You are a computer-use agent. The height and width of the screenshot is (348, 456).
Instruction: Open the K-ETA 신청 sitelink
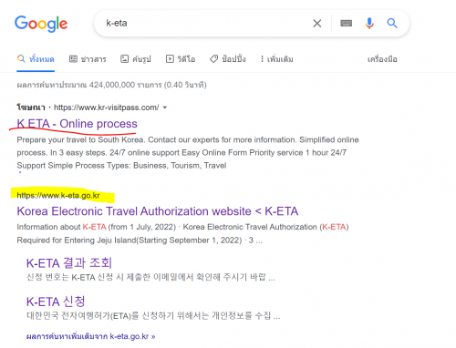point(56,302)
